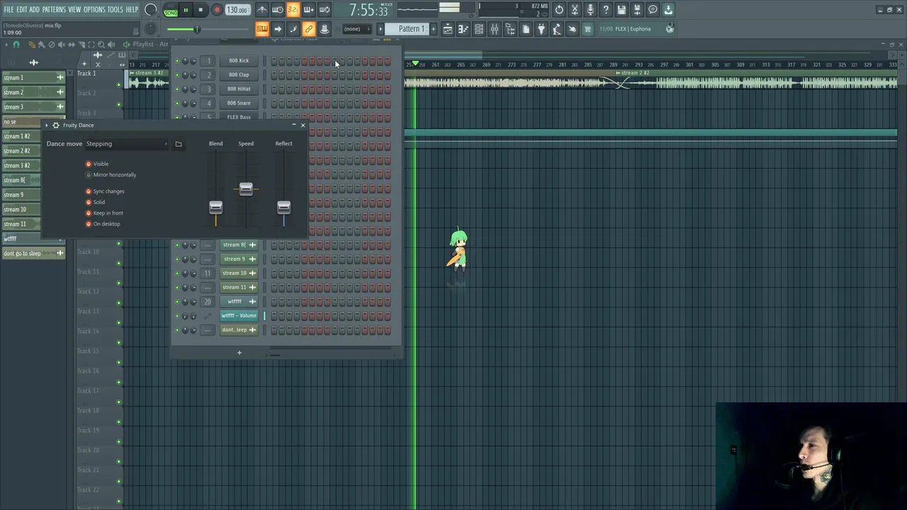
Task: Open the chat bubble icon
Action: pyautogui.click(x=653, y=10)
